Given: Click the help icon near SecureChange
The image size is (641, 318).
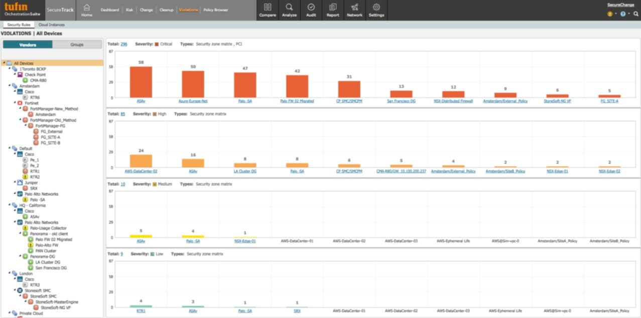Looking at the screenshot, I should 622,14.
